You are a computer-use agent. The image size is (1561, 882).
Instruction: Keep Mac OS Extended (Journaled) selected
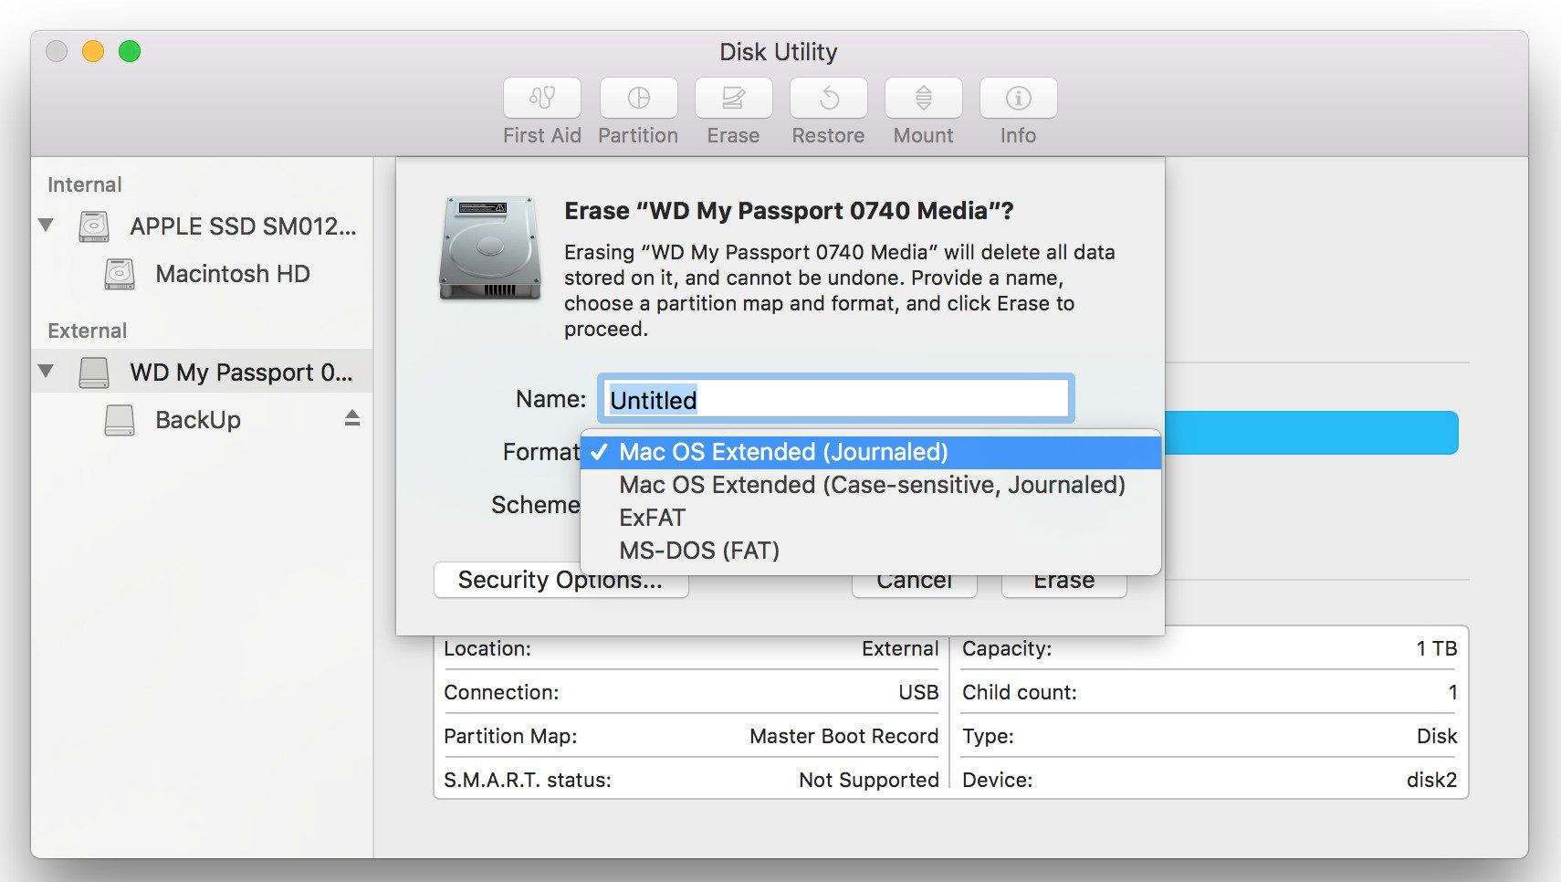(x=783, y=452)
